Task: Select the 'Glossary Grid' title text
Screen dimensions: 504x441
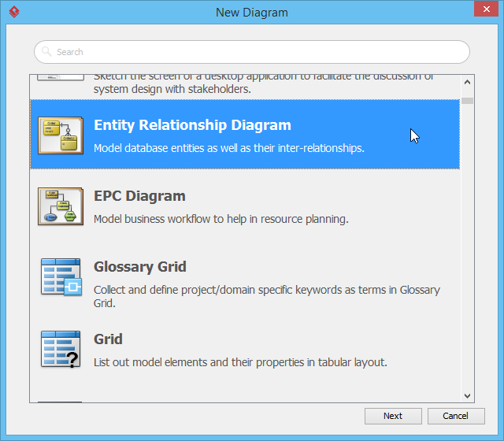Action: pos(140,267)
